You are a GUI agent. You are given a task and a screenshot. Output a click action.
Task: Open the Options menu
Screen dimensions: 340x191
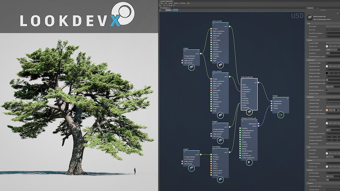[176, 3]
